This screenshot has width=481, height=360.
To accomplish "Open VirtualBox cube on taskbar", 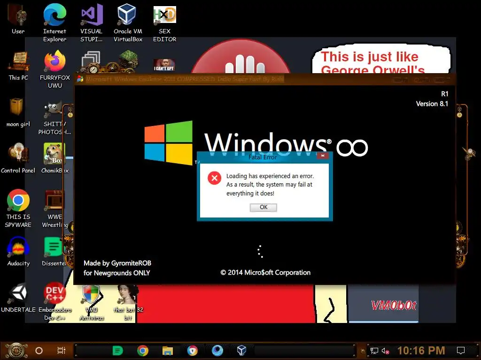I will [x=242, y=351].
